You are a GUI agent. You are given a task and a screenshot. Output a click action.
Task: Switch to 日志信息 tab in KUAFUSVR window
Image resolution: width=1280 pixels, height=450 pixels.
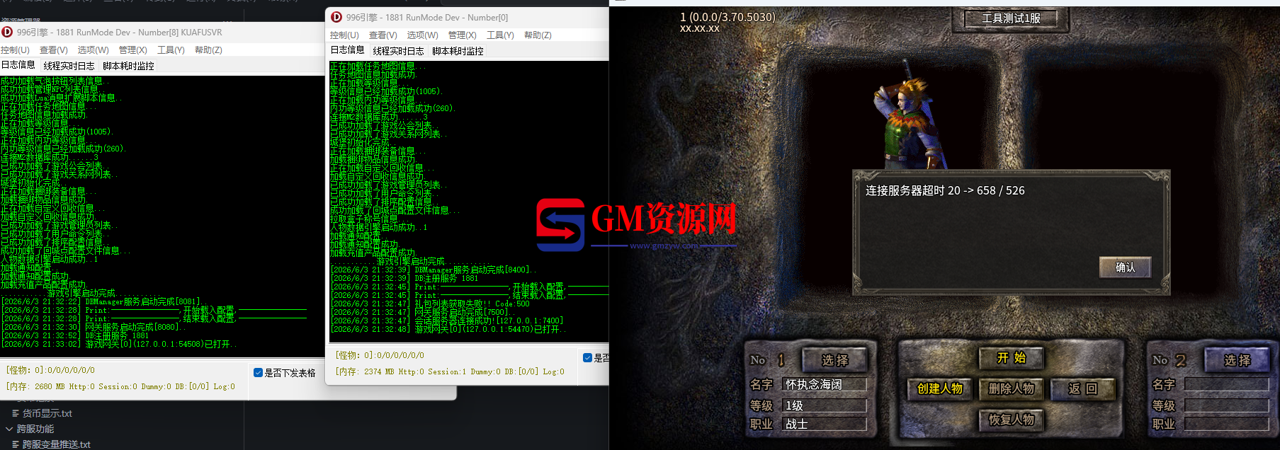(18, 65)
